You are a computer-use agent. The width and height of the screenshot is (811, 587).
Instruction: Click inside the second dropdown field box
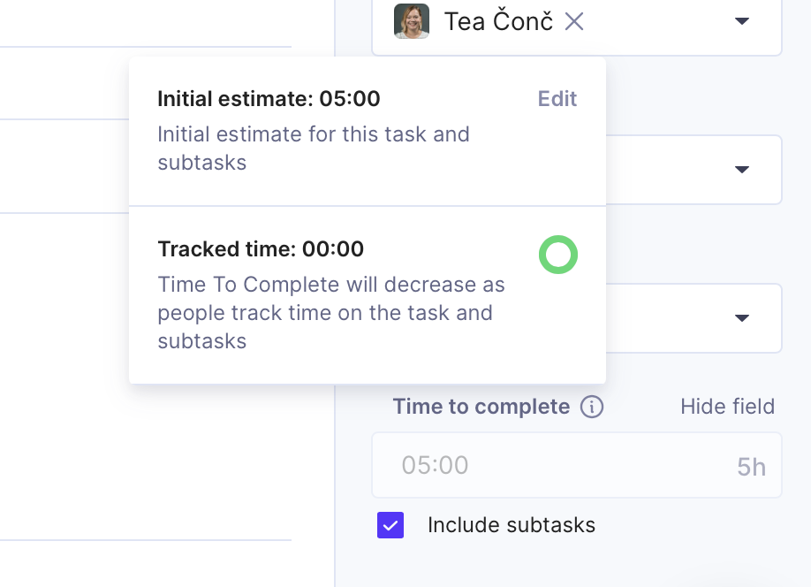(x=694, y=170)
